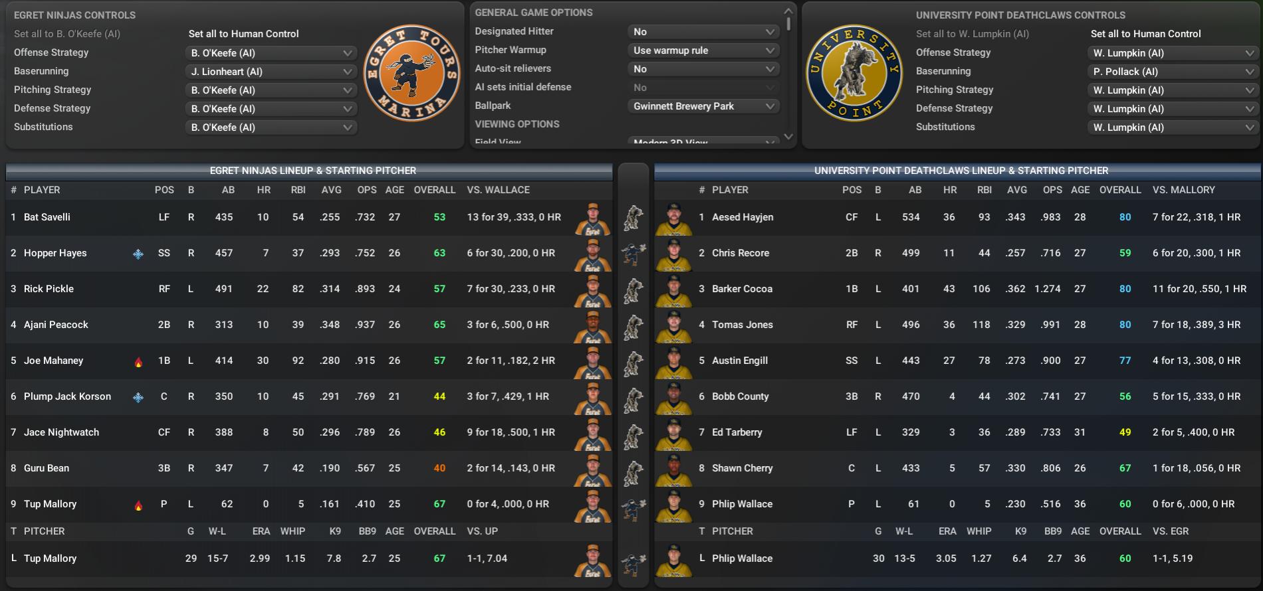Click the snowflake icon beside Plump Jack Korson
The height and width of the screenshot is (591, 1263).
click(138, 397)
